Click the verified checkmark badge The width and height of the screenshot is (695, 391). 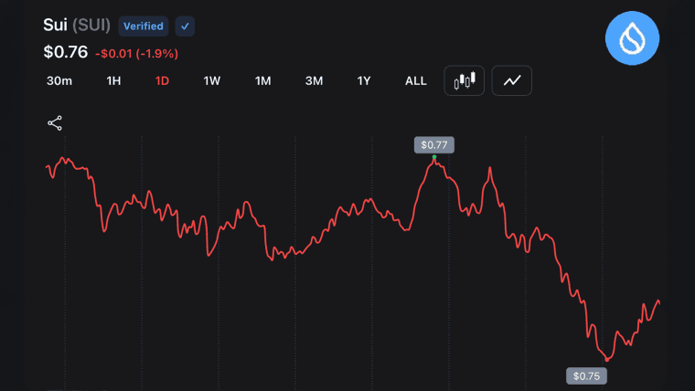tap(185, 26)
